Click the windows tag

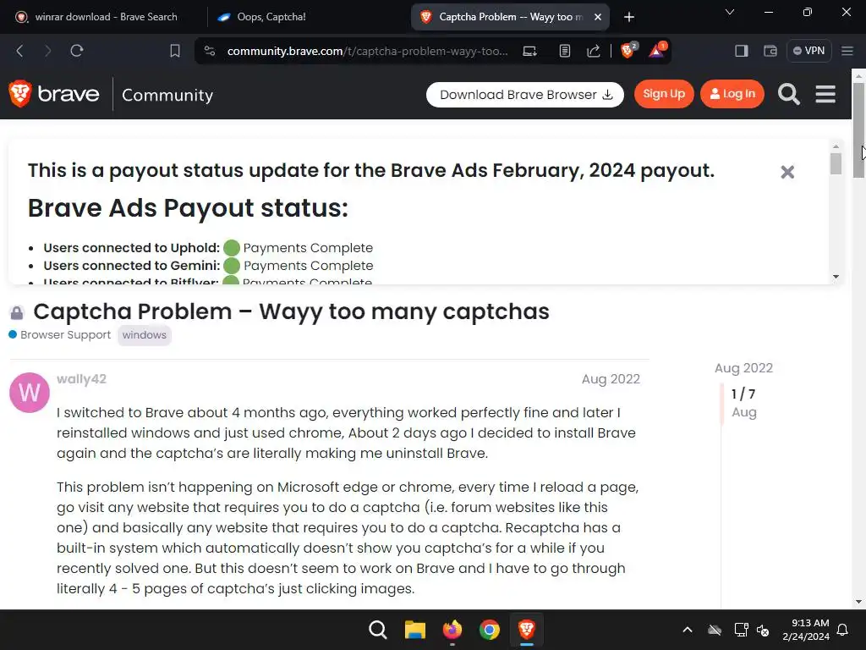(144, 335)
